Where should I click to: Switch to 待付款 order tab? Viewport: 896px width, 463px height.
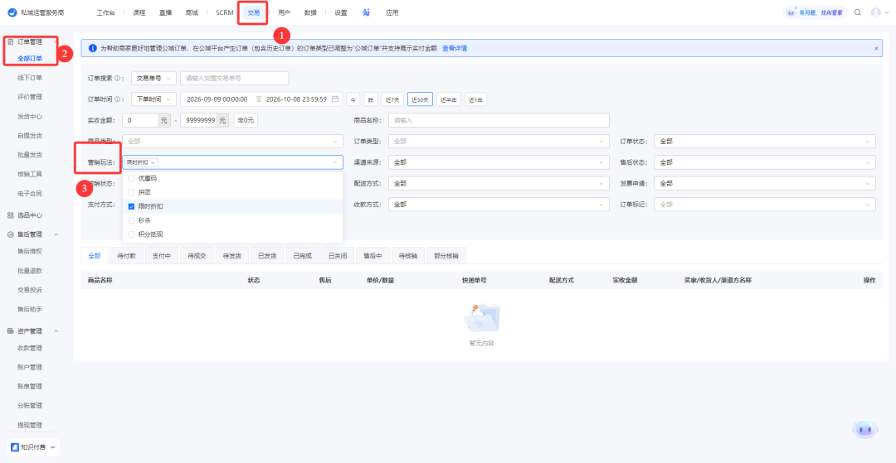126,256
